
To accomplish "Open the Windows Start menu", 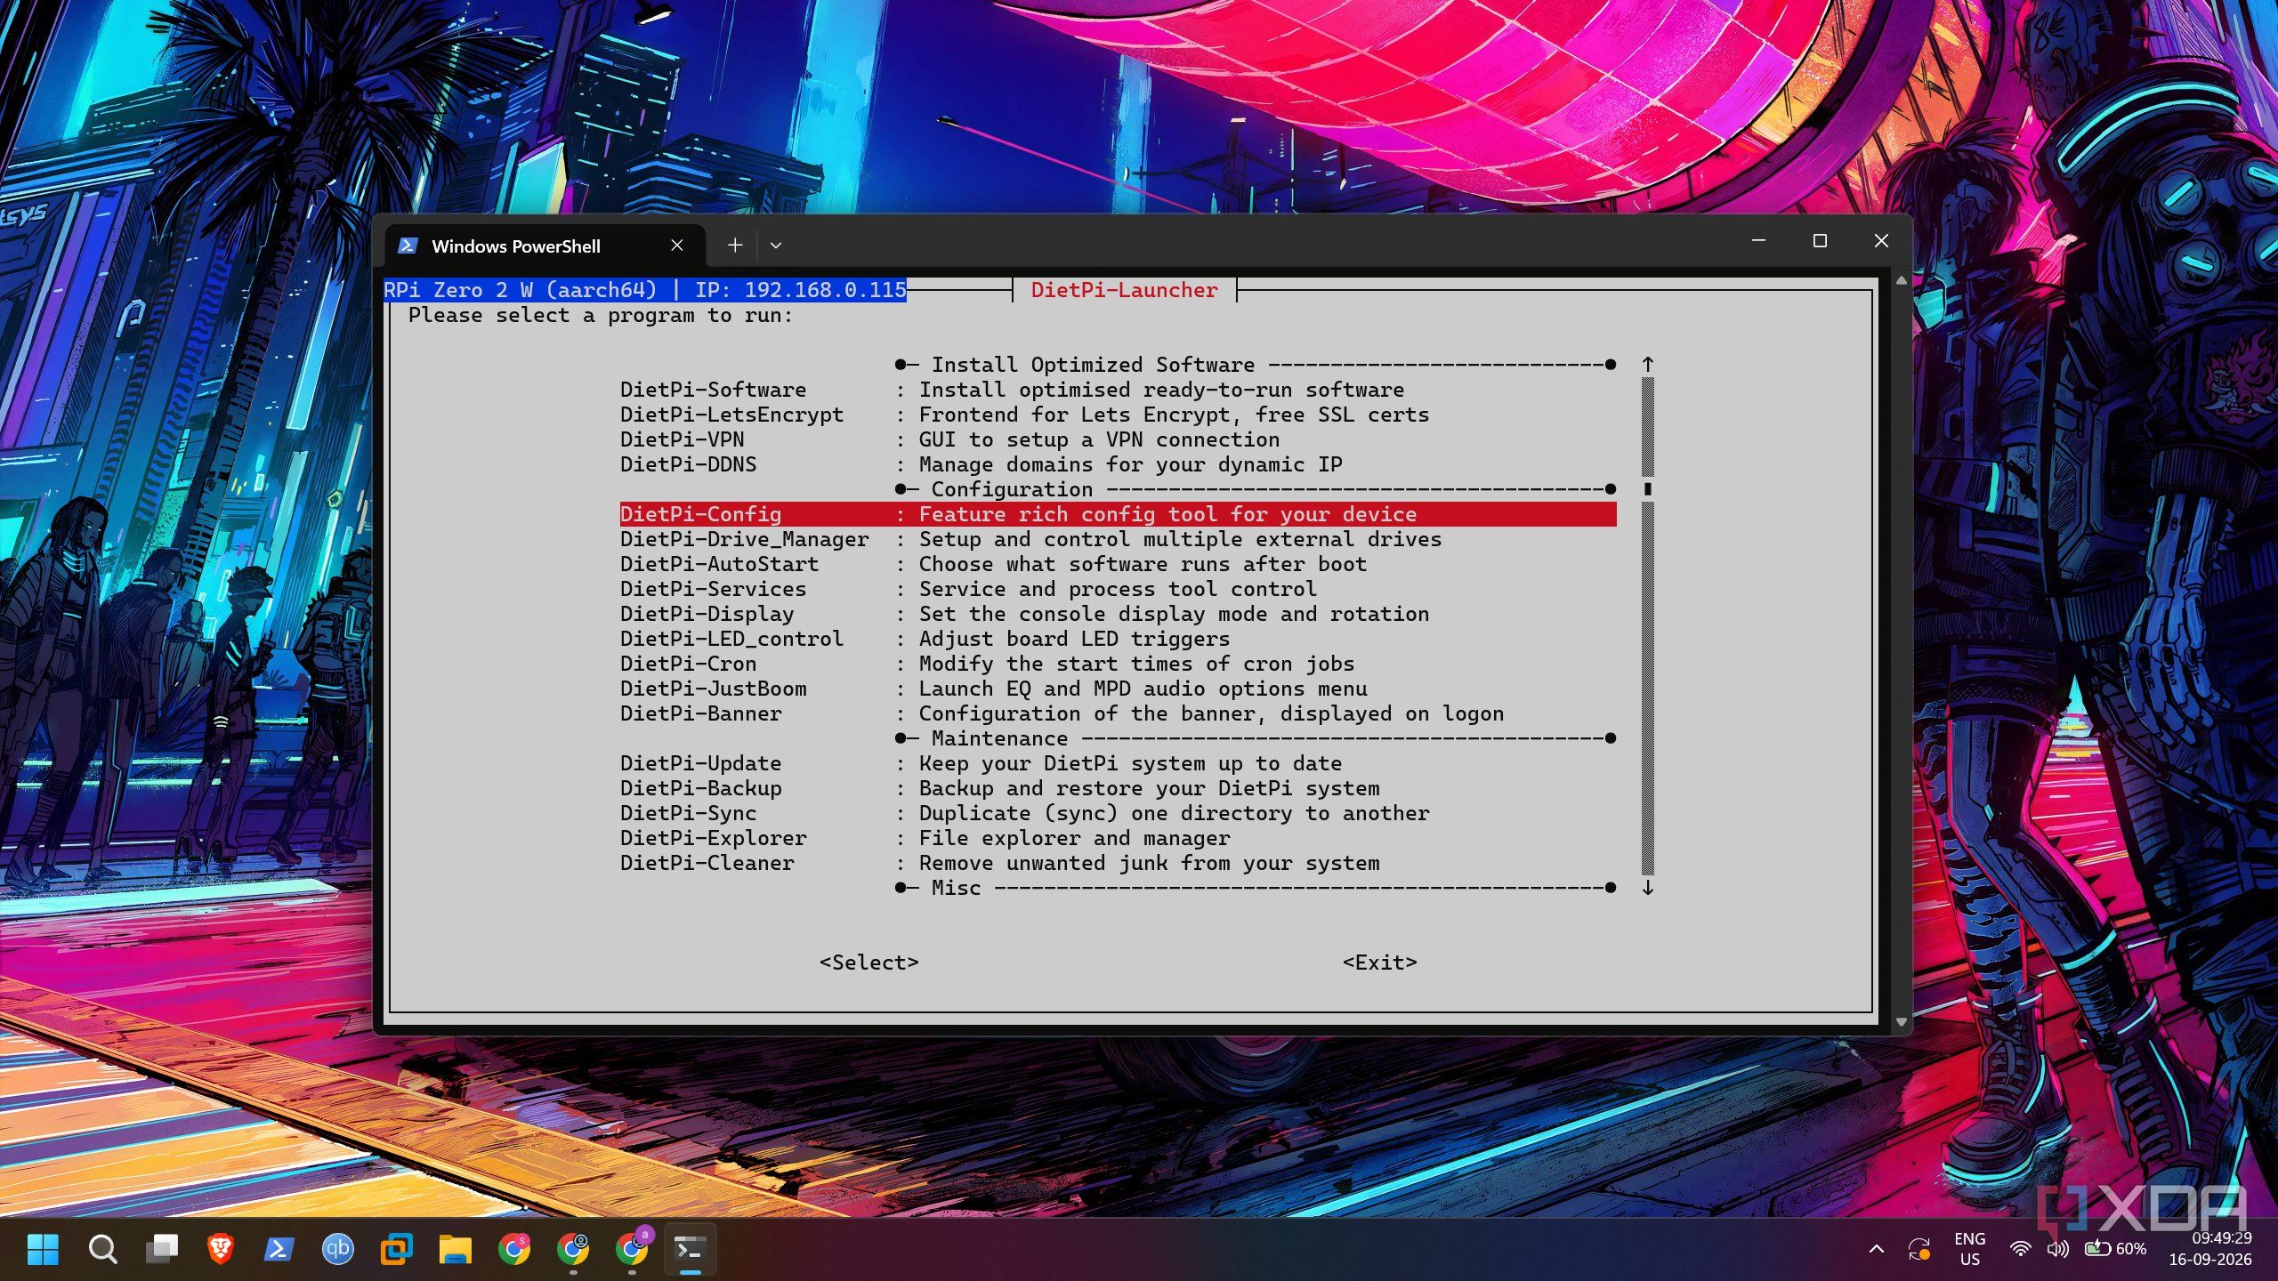I will [x=43, y=1249].
